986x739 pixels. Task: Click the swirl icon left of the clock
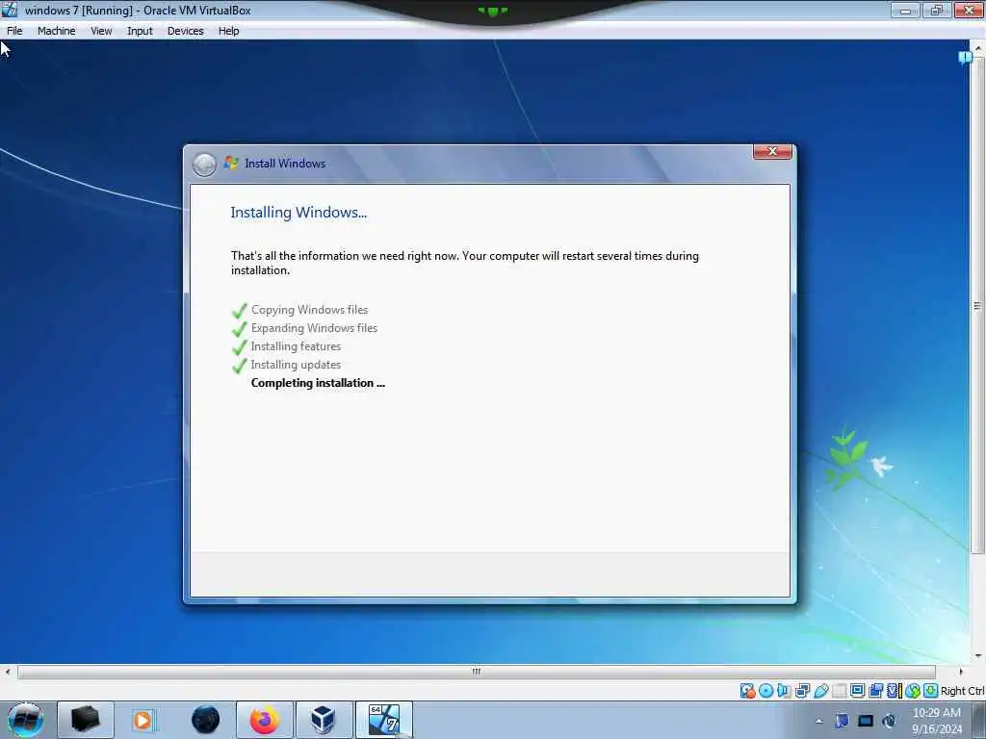click(889, 721)
